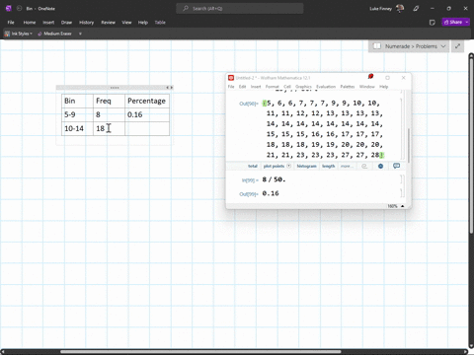Open the quick access toolbar customize arrow
Screen dimensions: 474x355
point(80,34)
